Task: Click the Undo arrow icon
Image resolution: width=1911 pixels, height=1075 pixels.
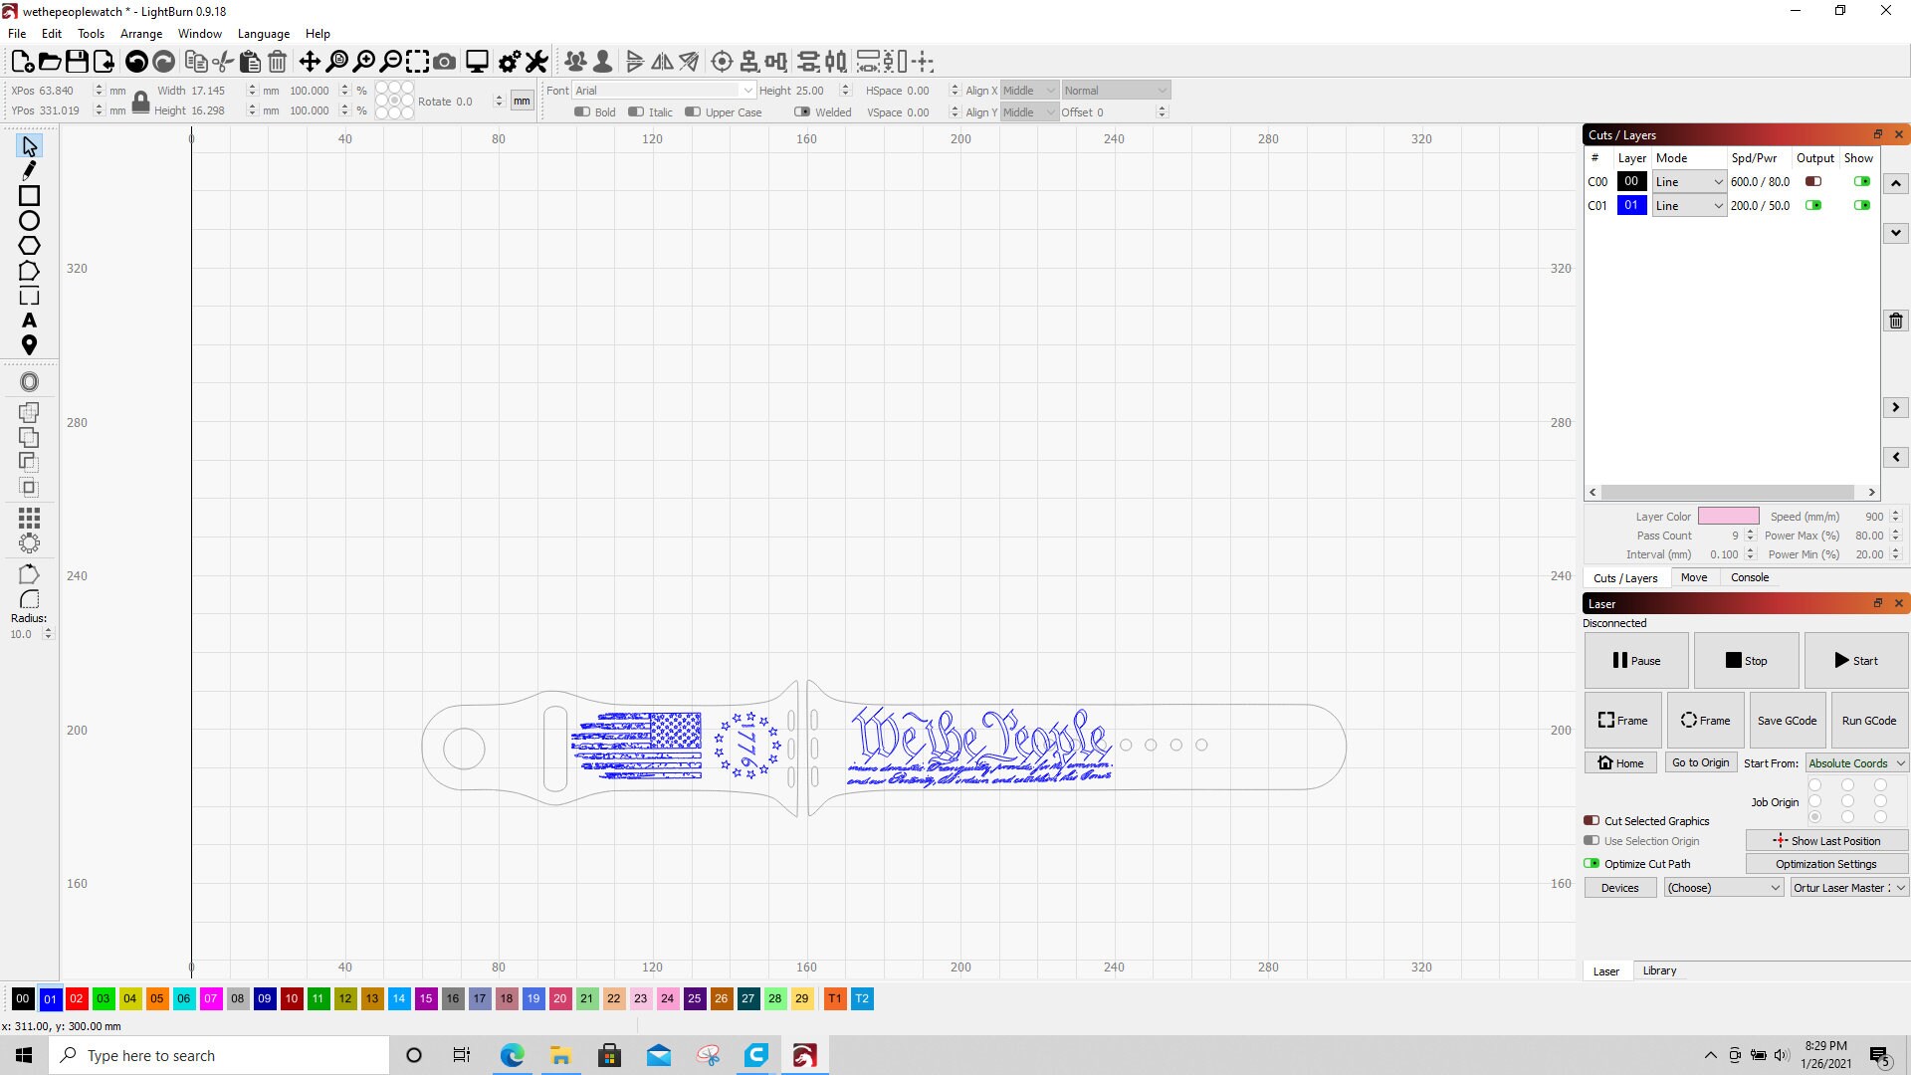Action: [x=136, y=62]
